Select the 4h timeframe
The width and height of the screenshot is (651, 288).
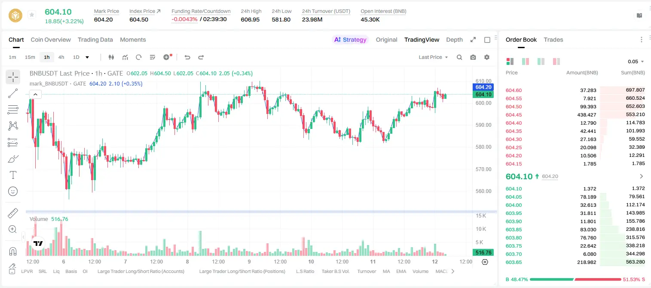61,57
